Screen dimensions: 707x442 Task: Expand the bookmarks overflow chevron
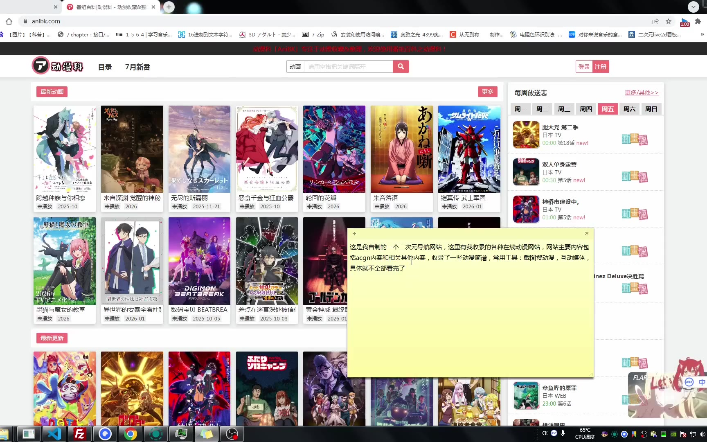pyautogui.click(x=702, y=35)
